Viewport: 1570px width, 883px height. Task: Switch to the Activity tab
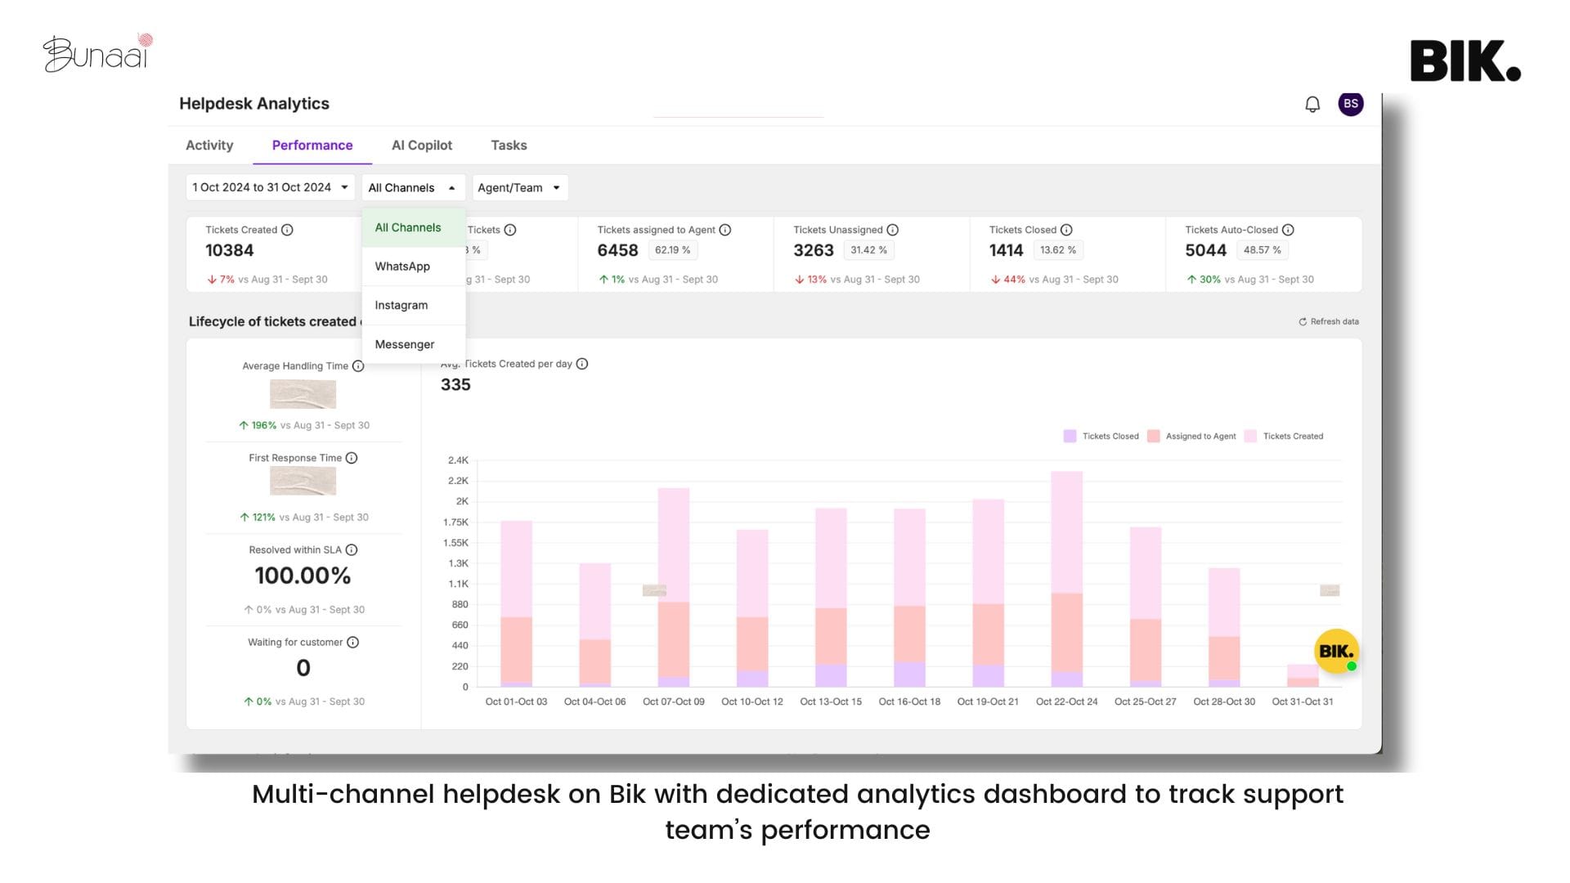click(x=209, y=145)
